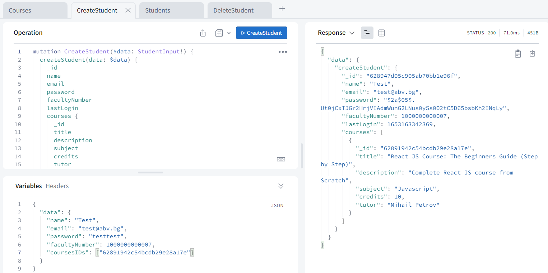Click the subject field in operation
548x273 pixels.
(66, 148)
